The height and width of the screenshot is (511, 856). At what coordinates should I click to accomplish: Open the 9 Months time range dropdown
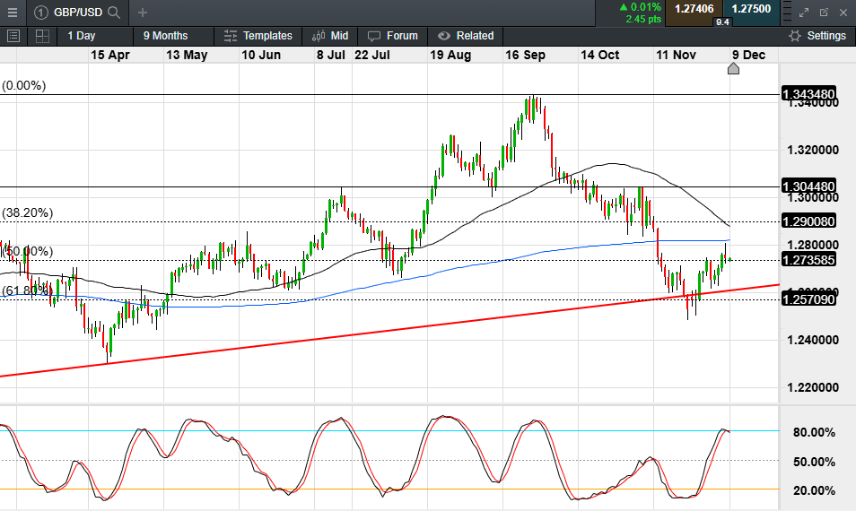point(166,36)
